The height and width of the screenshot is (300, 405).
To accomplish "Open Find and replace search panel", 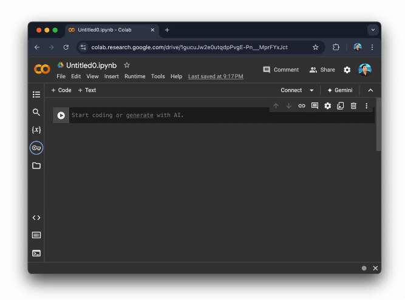I will pyautogui.click(x=36, y=112).
